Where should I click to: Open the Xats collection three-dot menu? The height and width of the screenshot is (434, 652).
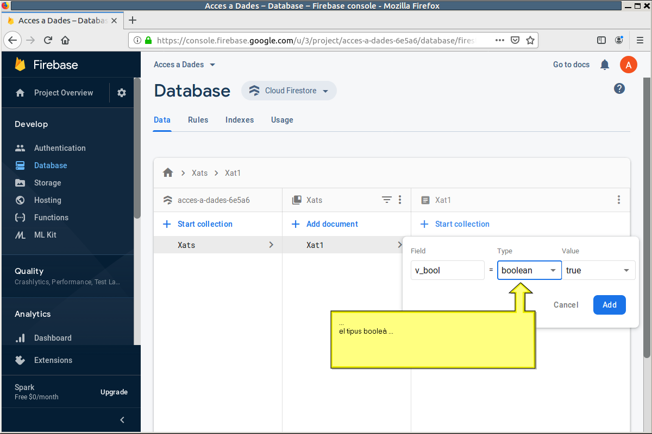pyautogui.click(x=400, y=200)
